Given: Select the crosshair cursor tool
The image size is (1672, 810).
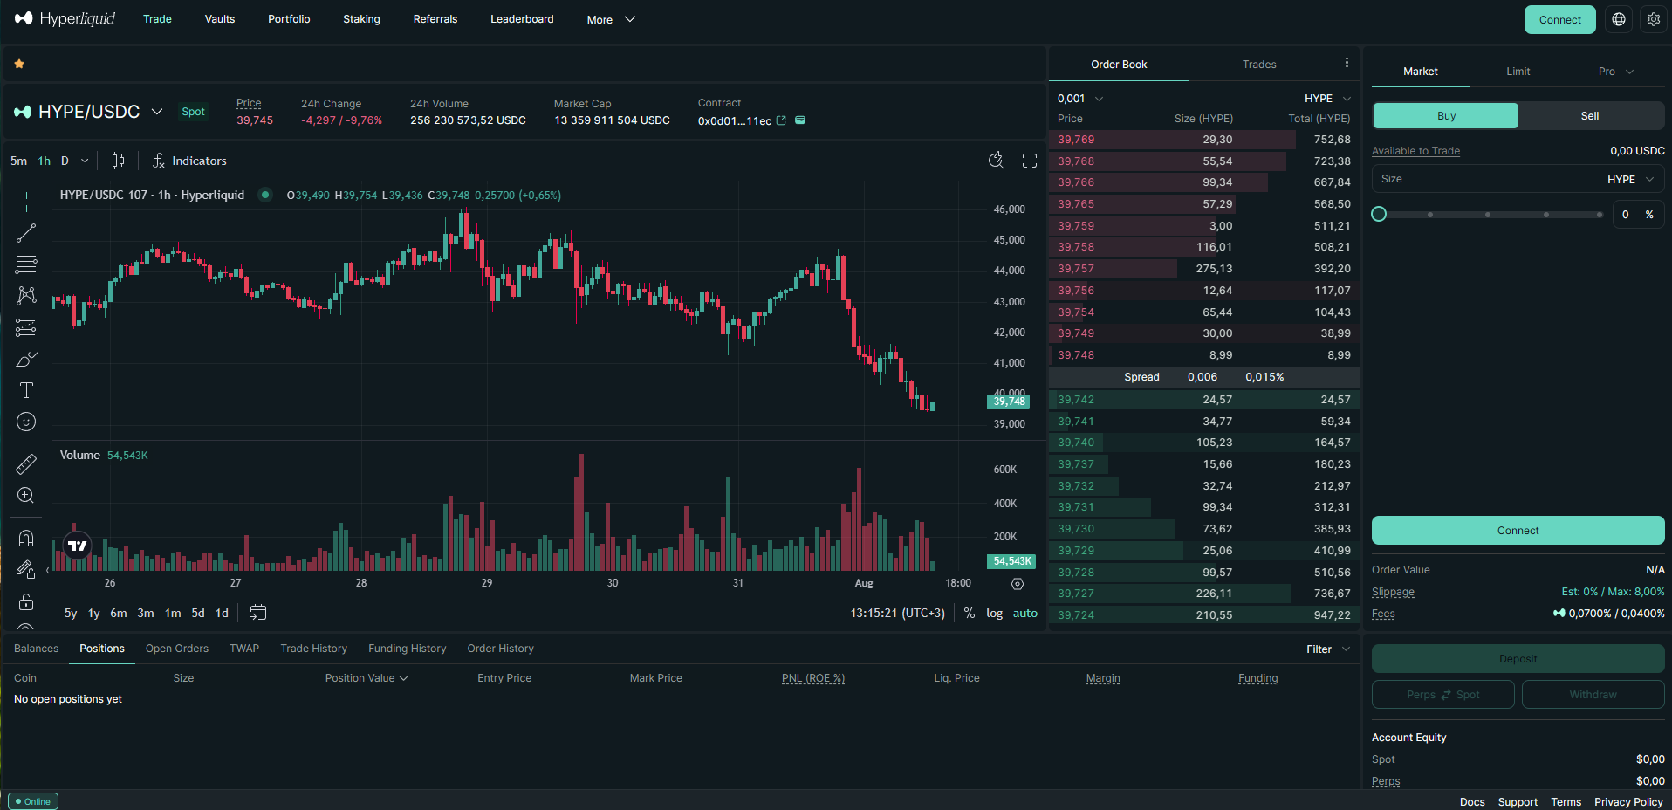Looking at the screenshot, I should 26,202.
